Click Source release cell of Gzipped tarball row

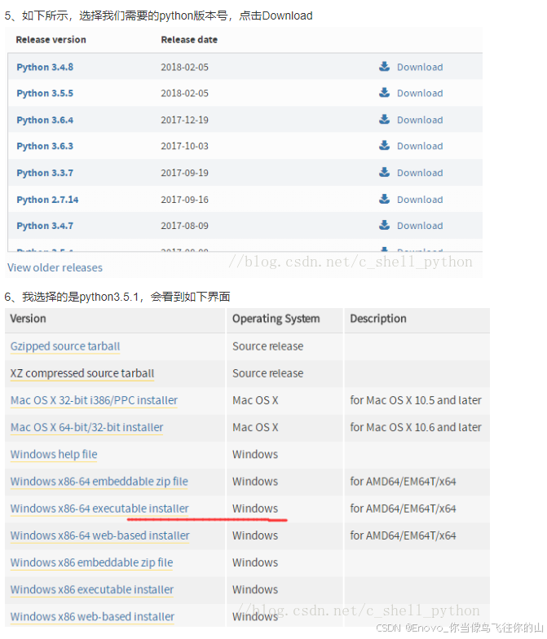coord(267,346)
